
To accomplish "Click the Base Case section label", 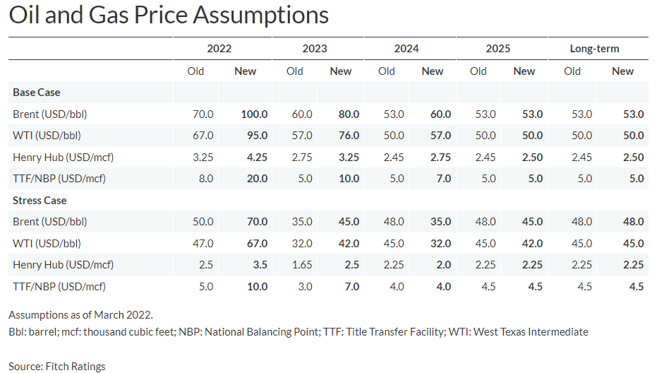I will (37, 93).
